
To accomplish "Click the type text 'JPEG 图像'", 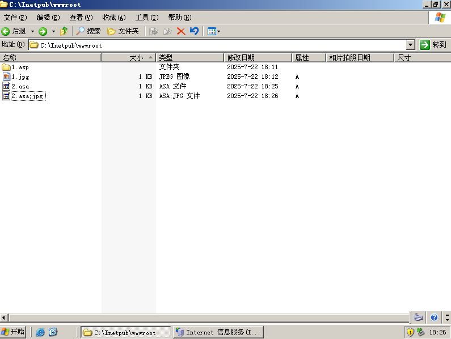I will pos(174,77).
